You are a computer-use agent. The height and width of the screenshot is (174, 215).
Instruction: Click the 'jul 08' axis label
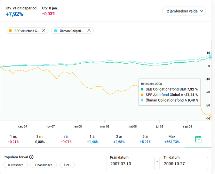coord(160,127)
